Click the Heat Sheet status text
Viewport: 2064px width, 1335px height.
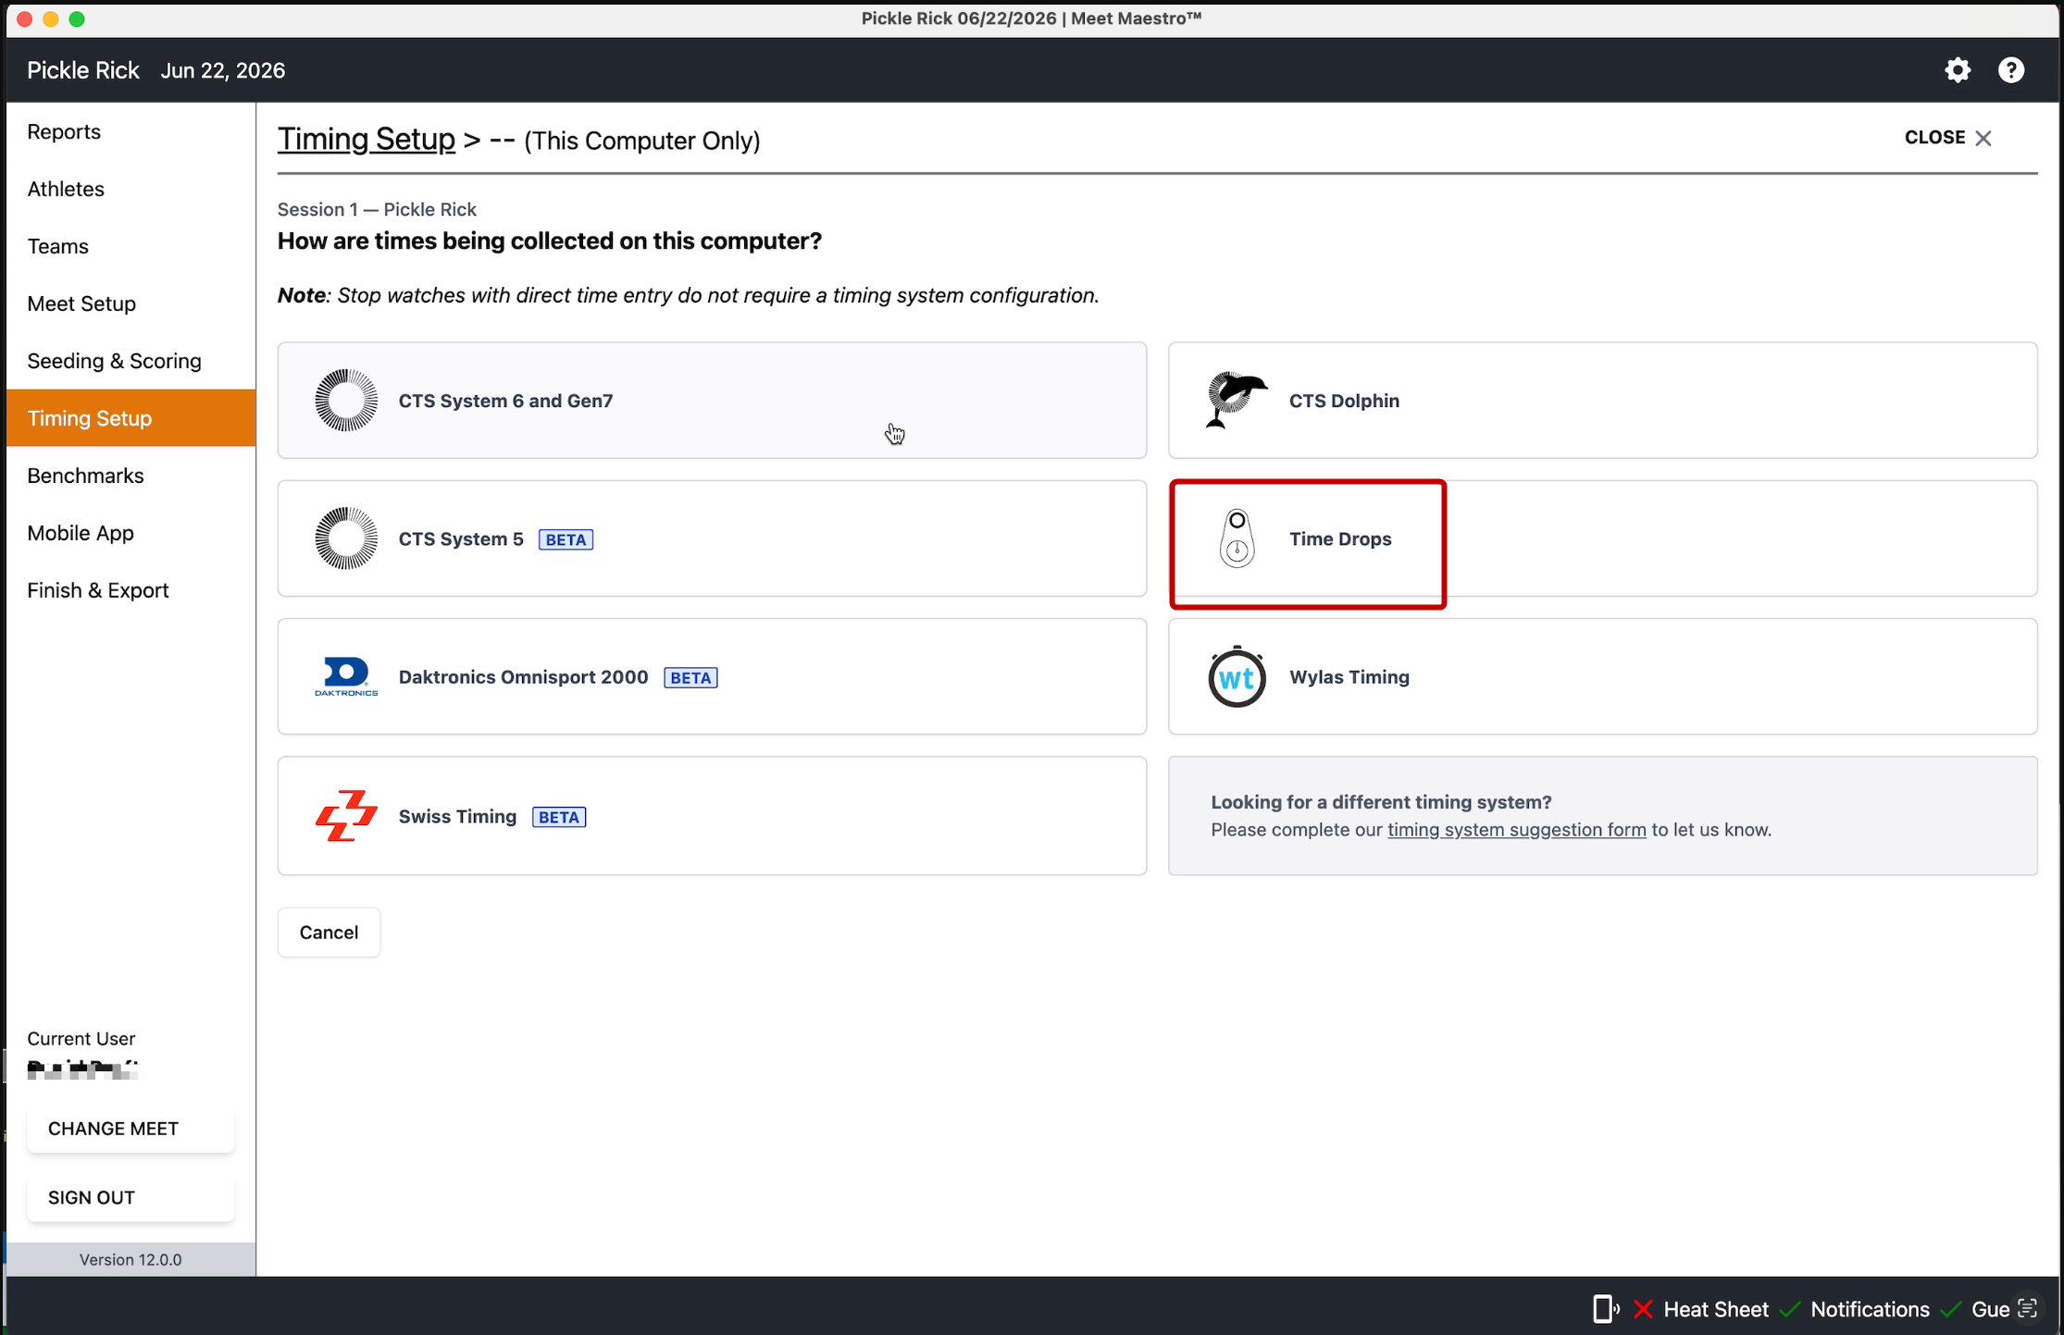click(x=1716, y=1309)
